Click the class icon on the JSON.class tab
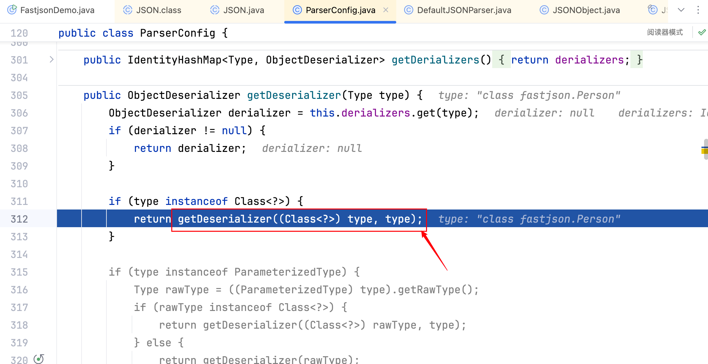 point(128,10)
